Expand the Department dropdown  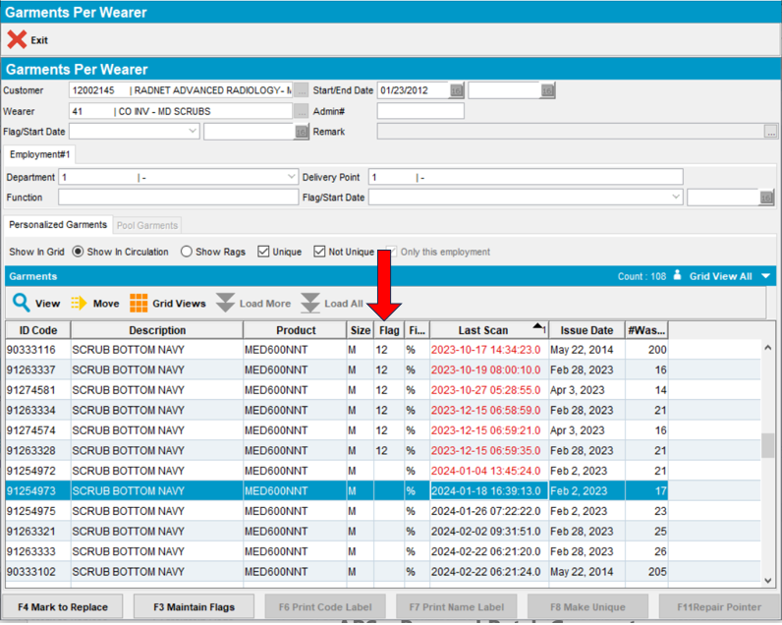pyautogui.click(x=291, y=177)
